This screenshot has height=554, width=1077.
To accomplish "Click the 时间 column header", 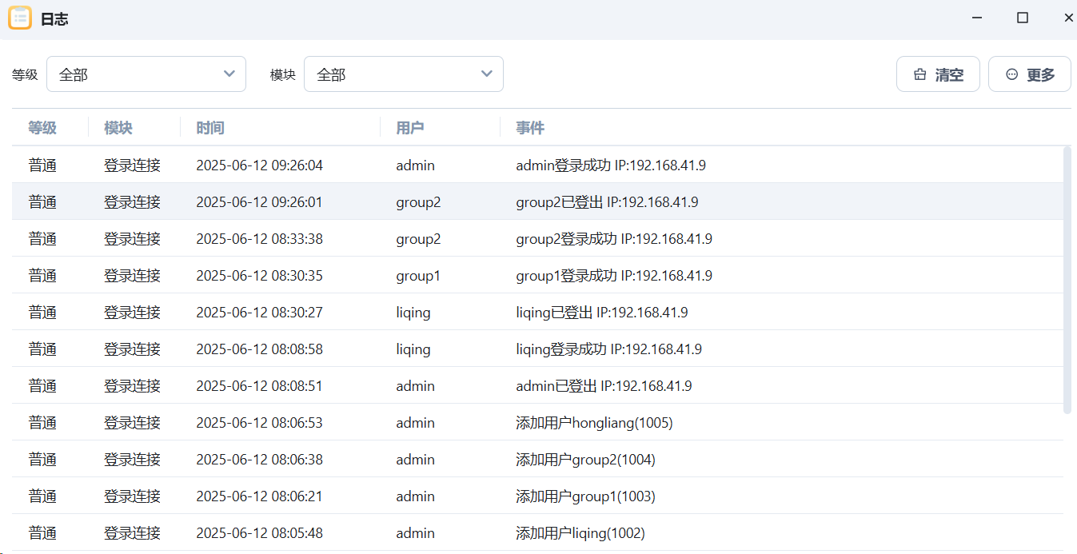I will point(210,128).
